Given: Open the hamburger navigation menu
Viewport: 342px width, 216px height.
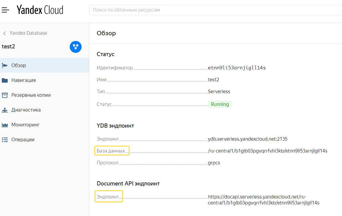Looking at the screenshot, I should [5, 10].
